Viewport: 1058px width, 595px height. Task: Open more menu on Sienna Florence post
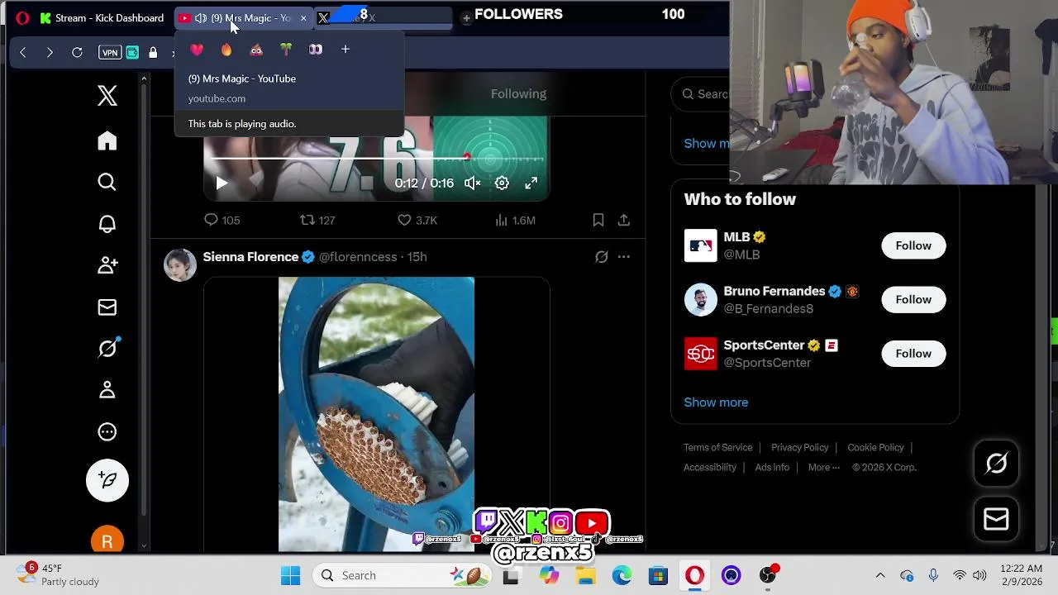click(x=624, y=257)
